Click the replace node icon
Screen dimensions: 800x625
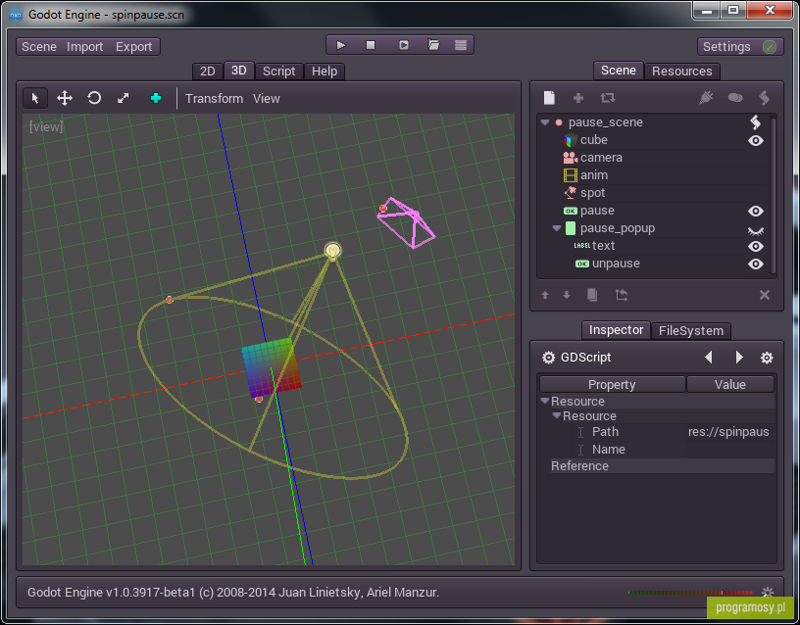(608, 97)
